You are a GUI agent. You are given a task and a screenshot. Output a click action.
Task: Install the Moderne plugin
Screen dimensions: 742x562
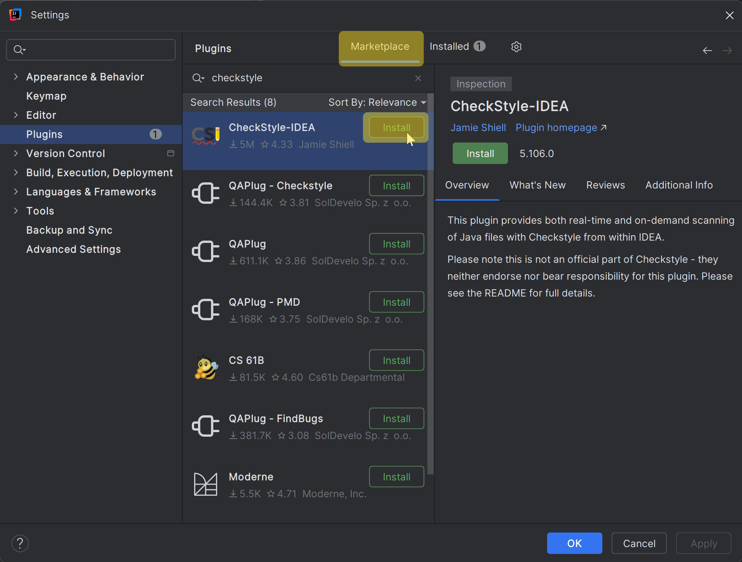(x=396, y=477)
